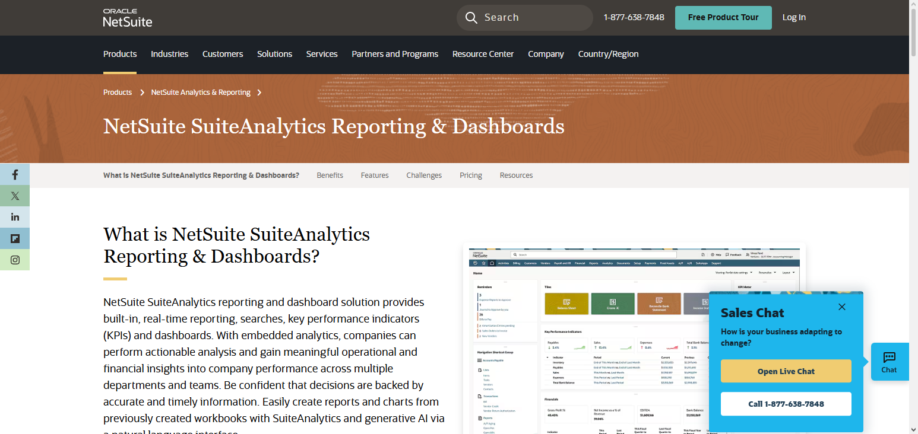This screenshot has width=918, height=434.
Task: Open the floating Chat bubble on the right
Action: [889, 362]
